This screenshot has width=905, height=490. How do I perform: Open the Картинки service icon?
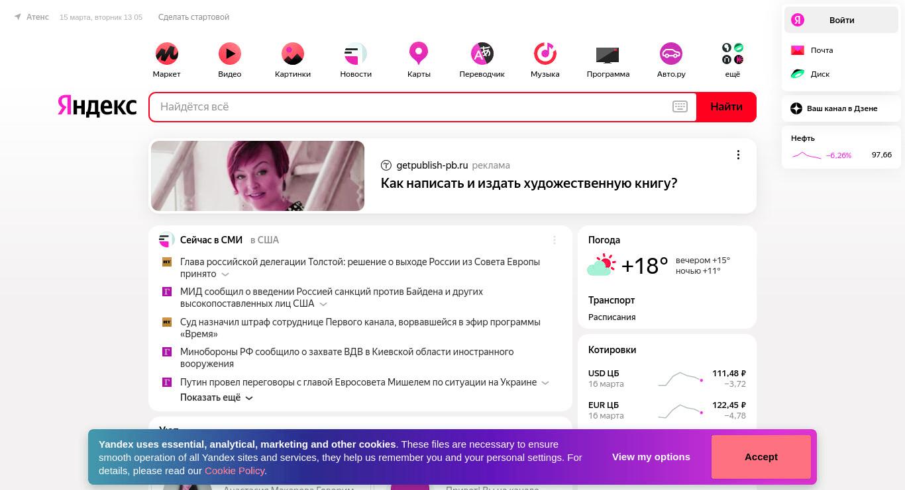(x=293, y=54)
